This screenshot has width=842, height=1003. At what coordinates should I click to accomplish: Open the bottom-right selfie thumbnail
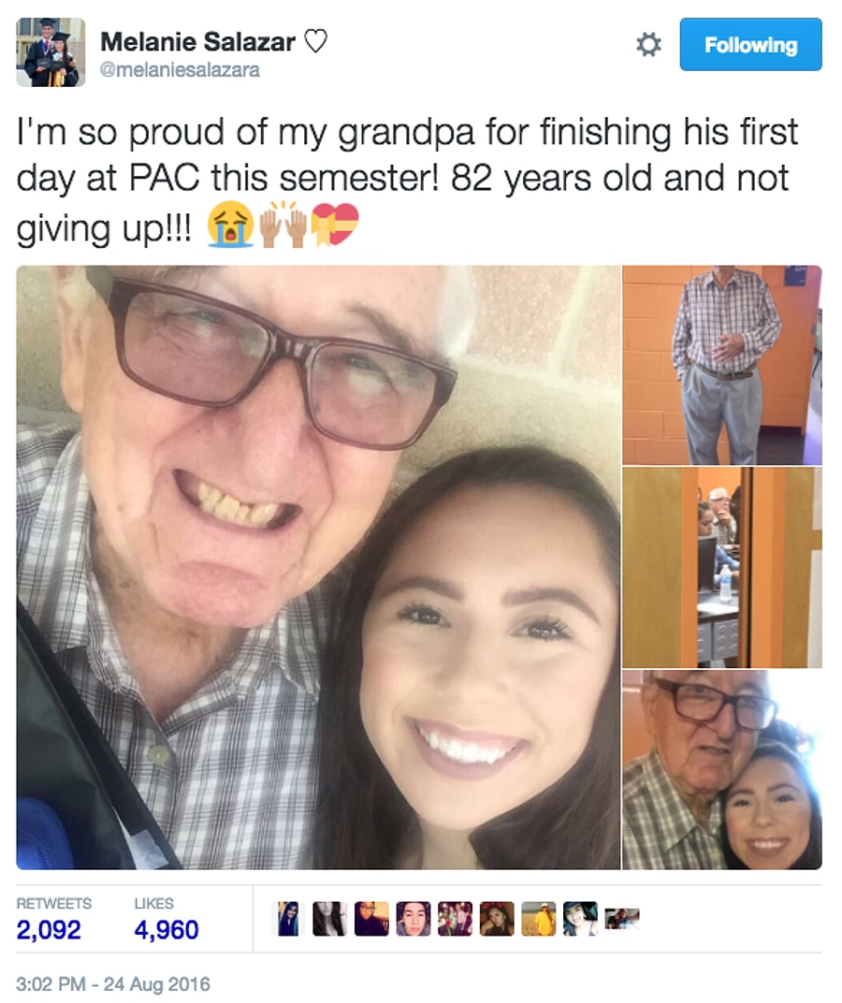point(722,769)
